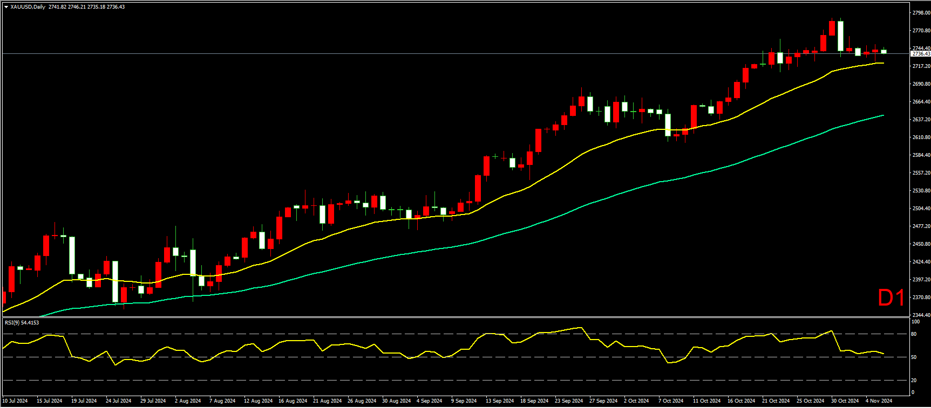Click the 2798.00 price axis label

[921, 12]
